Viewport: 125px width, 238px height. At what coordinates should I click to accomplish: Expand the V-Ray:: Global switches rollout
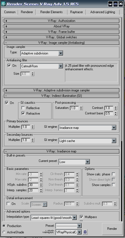61,37
